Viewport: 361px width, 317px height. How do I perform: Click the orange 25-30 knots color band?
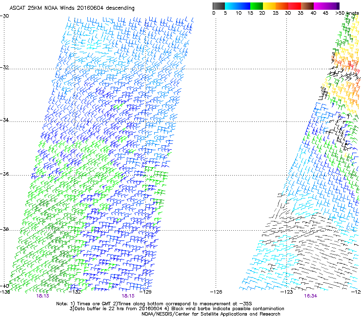coord(282,6)
